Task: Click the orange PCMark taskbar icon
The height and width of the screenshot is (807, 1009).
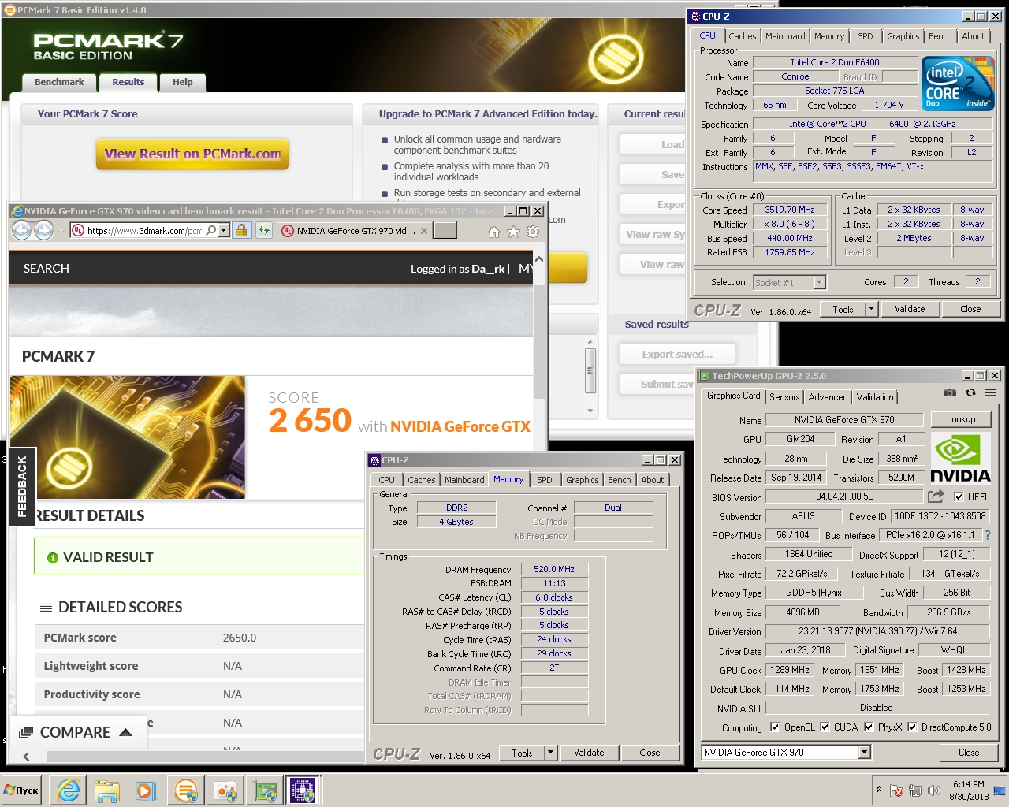Action: (186, 790)
